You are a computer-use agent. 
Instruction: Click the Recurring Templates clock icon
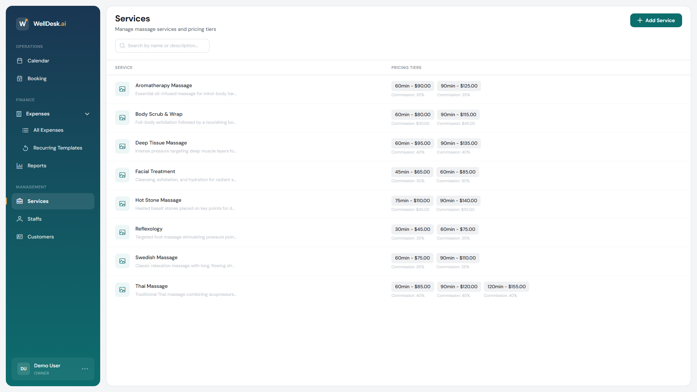[25, 148]
